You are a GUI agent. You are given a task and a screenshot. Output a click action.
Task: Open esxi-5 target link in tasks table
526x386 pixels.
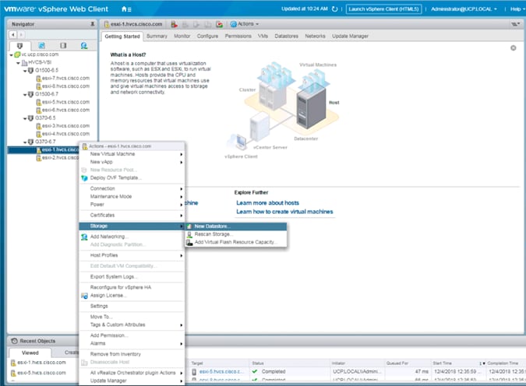point(220,371)
